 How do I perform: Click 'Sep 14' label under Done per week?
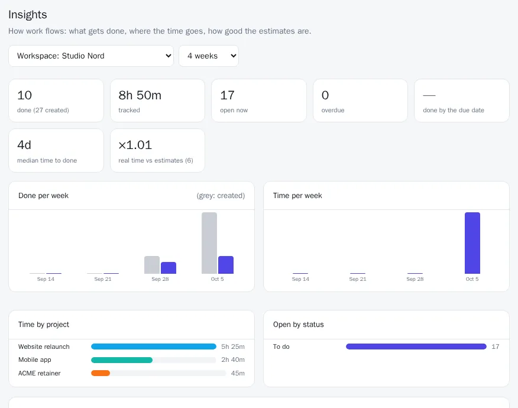click(46, 279)
